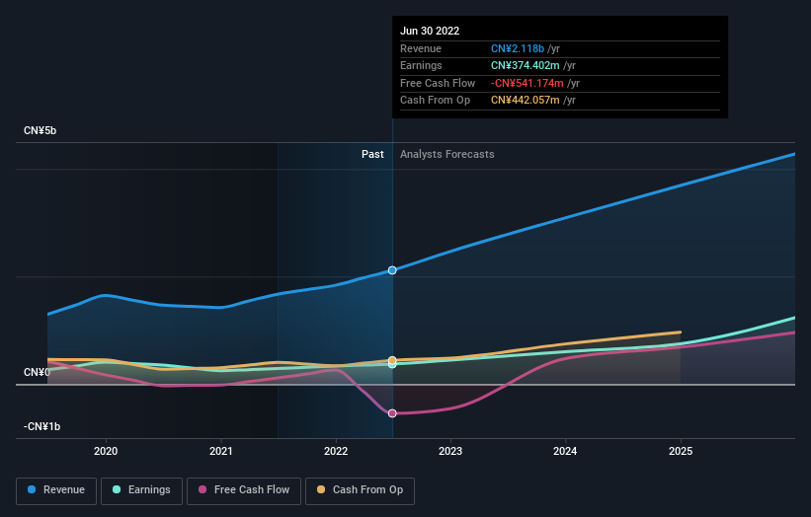Viewport: 811px width, 517px height.
Task: Toggle the Free Cash Flow legend series
Action: click(244, 490)
